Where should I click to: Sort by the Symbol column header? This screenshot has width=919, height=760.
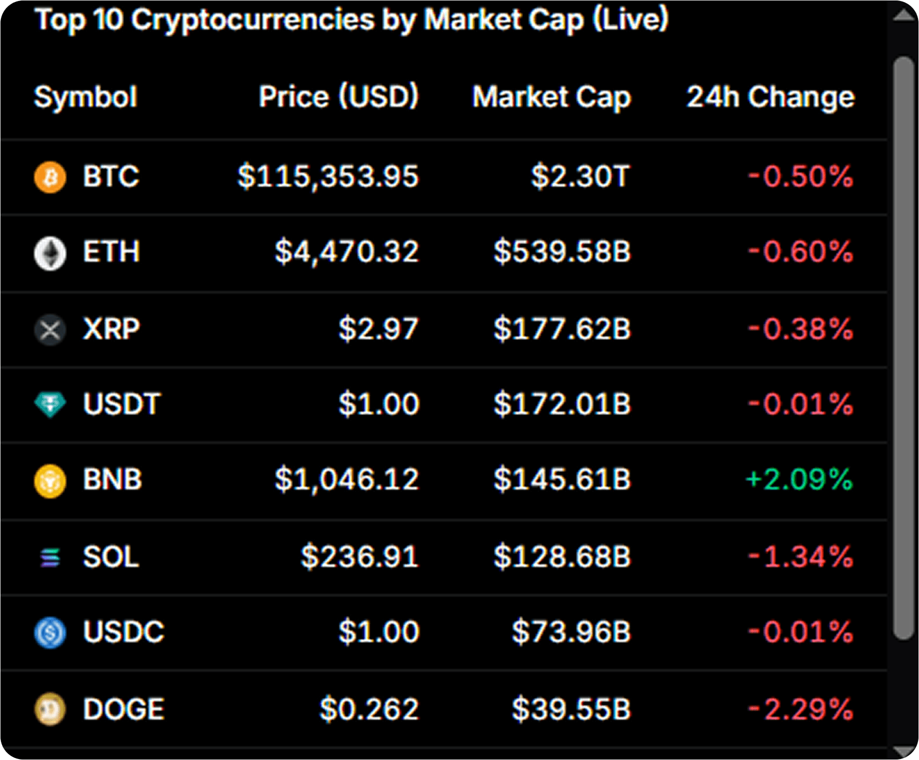pyautogui.click(x=85, y=97)
